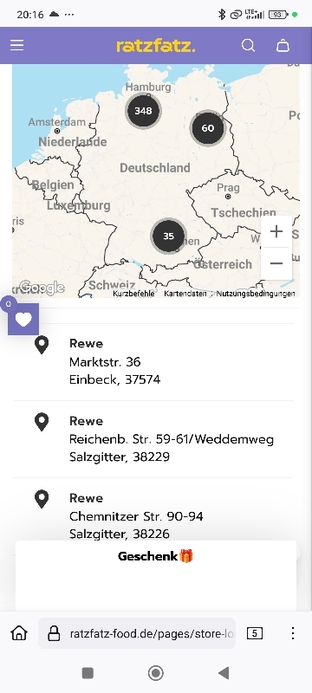Expand the 348 stores cluster near Hamburg
The height and width of the screenshot is (693, 312).
point(143,111)
